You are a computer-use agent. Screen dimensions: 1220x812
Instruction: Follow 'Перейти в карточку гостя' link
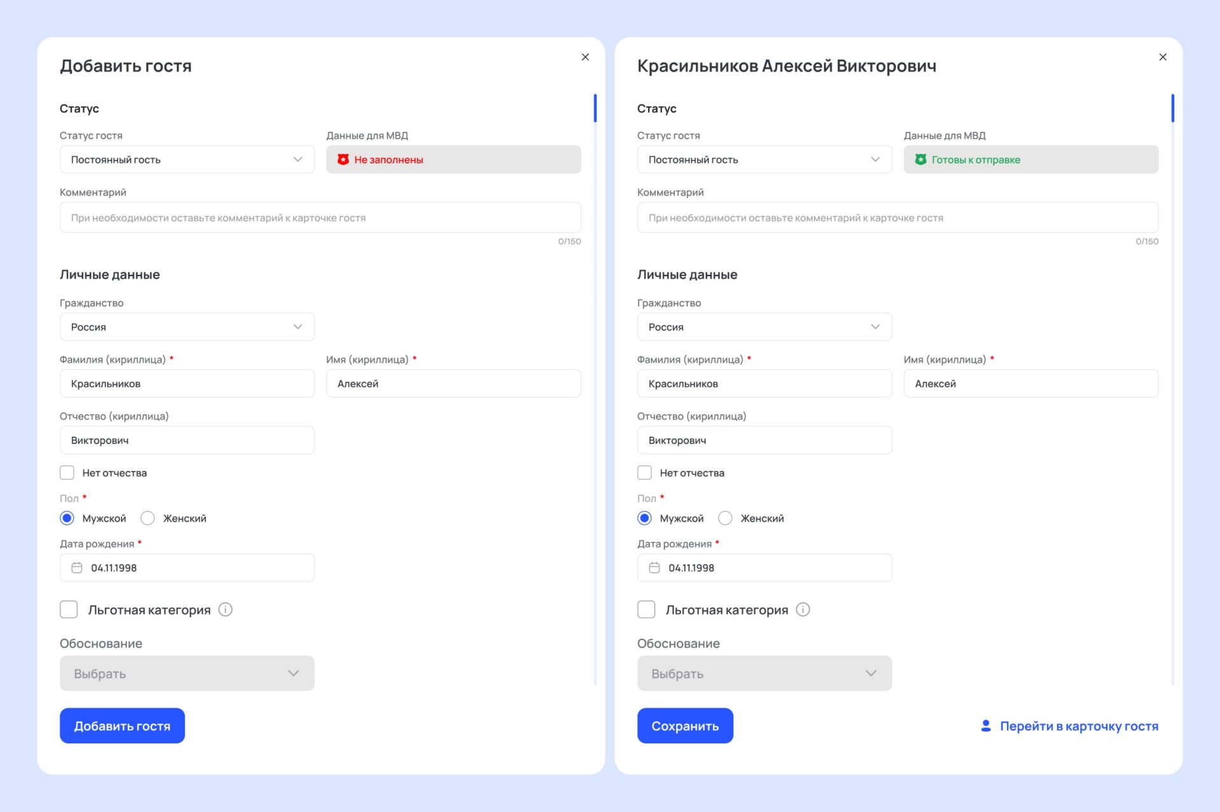(x=1078, y=726)
